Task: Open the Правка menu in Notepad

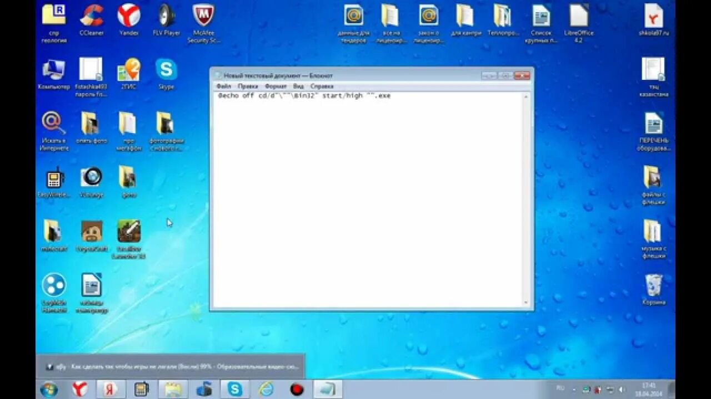Action: [248, 86]
